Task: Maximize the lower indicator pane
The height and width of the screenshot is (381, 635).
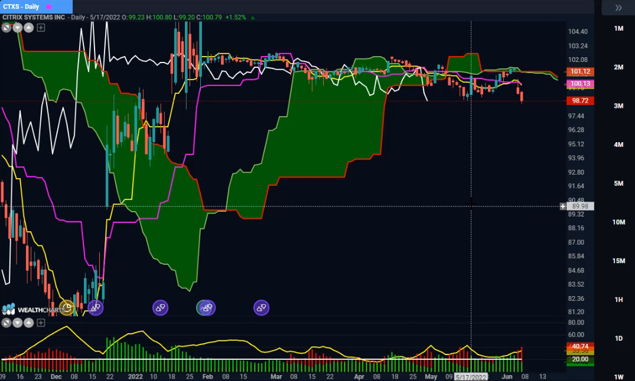Action: point(6,323)
